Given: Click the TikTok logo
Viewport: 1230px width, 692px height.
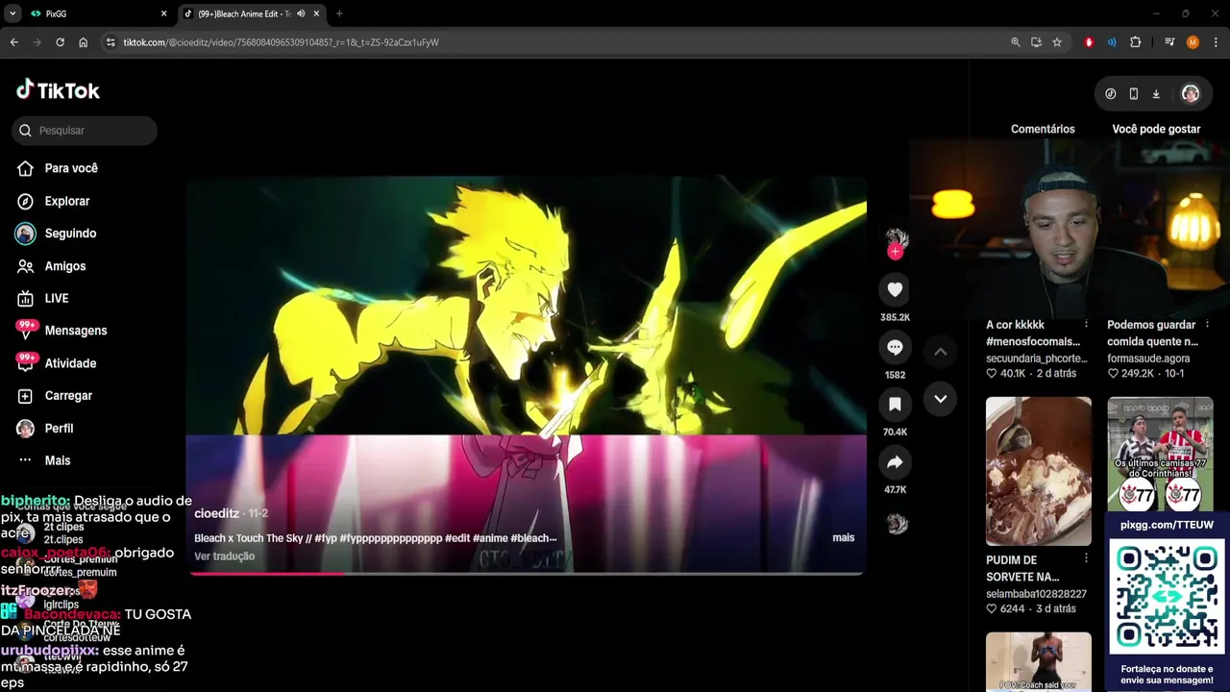Looking at the screenshot, I should coord(58,90).
